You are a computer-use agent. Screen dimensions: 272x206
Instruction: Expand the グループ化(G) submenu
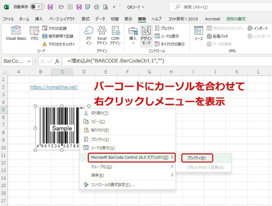click(x=128, y=167)
